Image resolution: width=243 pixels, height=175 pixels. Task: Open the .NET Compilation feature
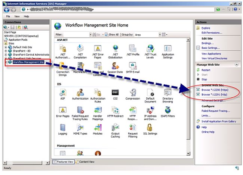click(80, 51)
